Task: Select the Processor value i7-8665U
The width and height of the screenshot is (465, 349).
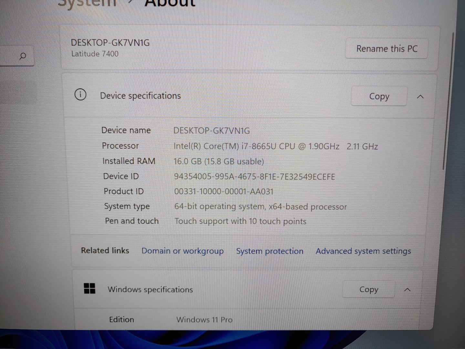Action: pyautogui.click(x=276, y=146)
